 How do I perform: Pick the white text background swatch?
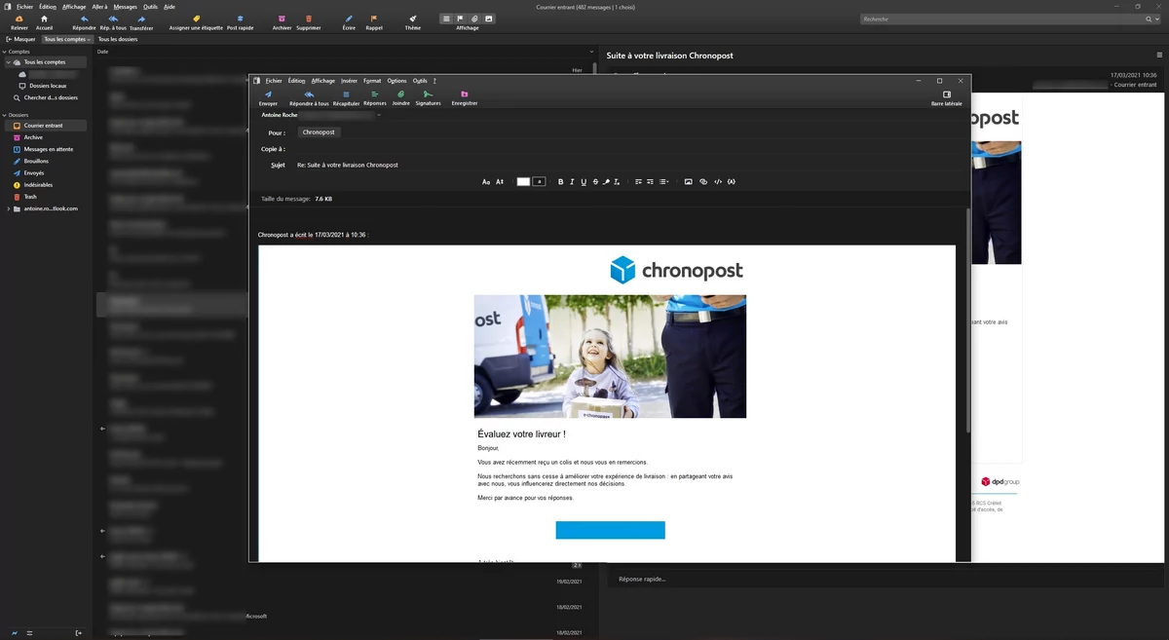523,182
